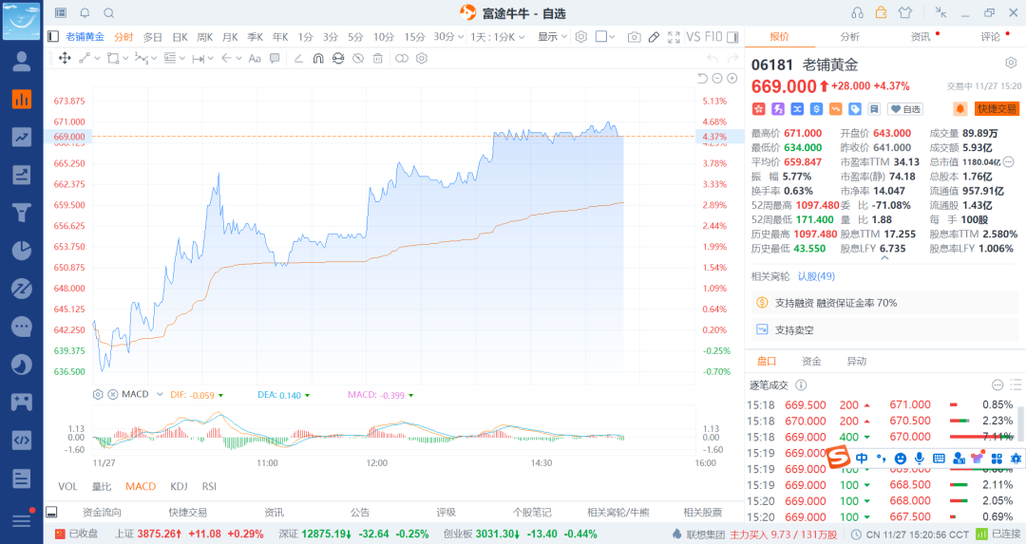This screenshot has height=544, width=1026.
Task: Open the user account sidebar icon
Action: 22,62
